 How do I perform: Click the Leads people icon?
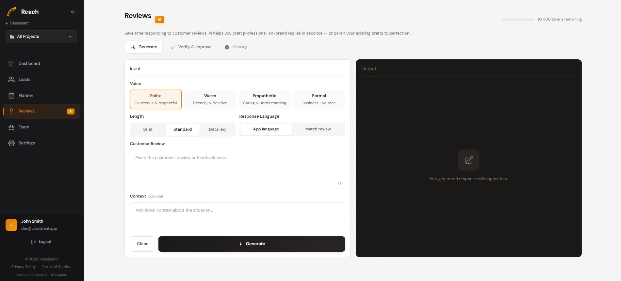[11, 80]
